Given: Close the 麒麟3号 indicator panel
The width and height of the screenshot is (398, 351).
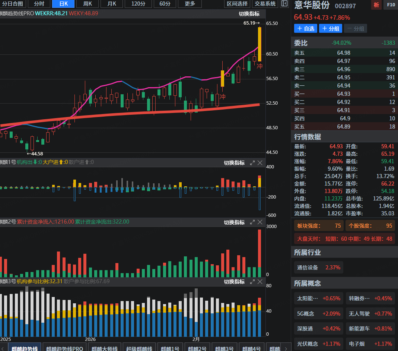Looking at the screenshot, I should click(260, 282).
